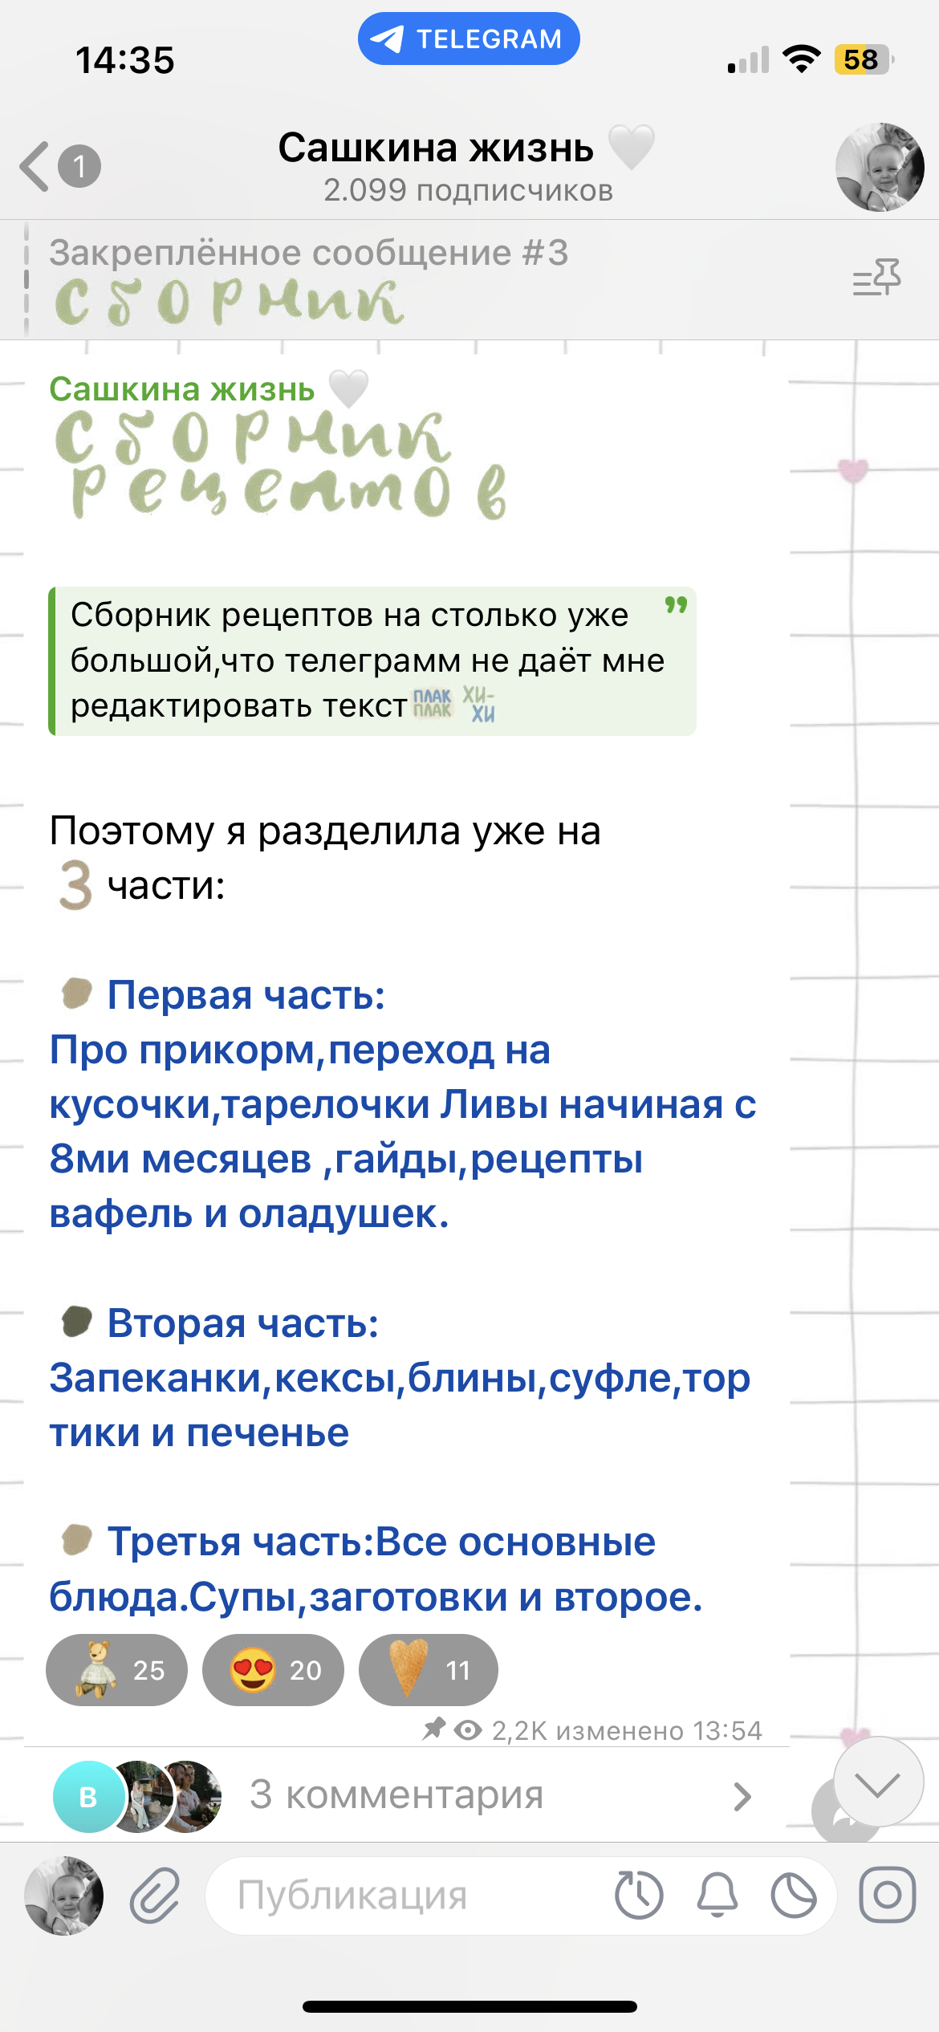939x2032 pixels.
Task: Tap battery indicator showing 58
Action: pos(864,59)
